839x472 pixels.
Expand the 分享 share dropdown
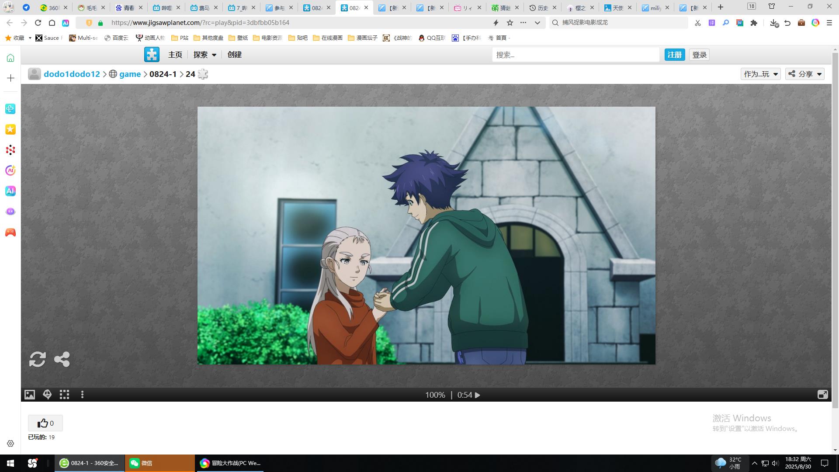click(x=805, y=74)
